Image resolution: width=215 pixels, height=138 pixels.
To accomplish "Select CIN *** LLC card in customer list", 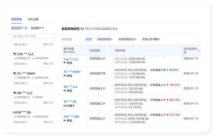I will click(x=33, y=59).
